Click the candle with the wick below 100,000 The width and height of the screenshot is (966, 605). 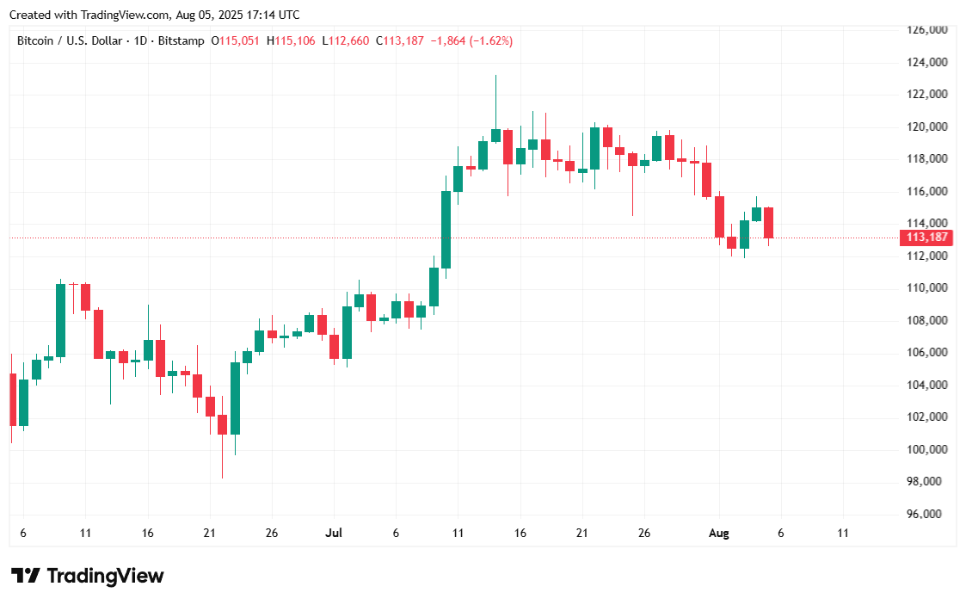coord(222,424)
